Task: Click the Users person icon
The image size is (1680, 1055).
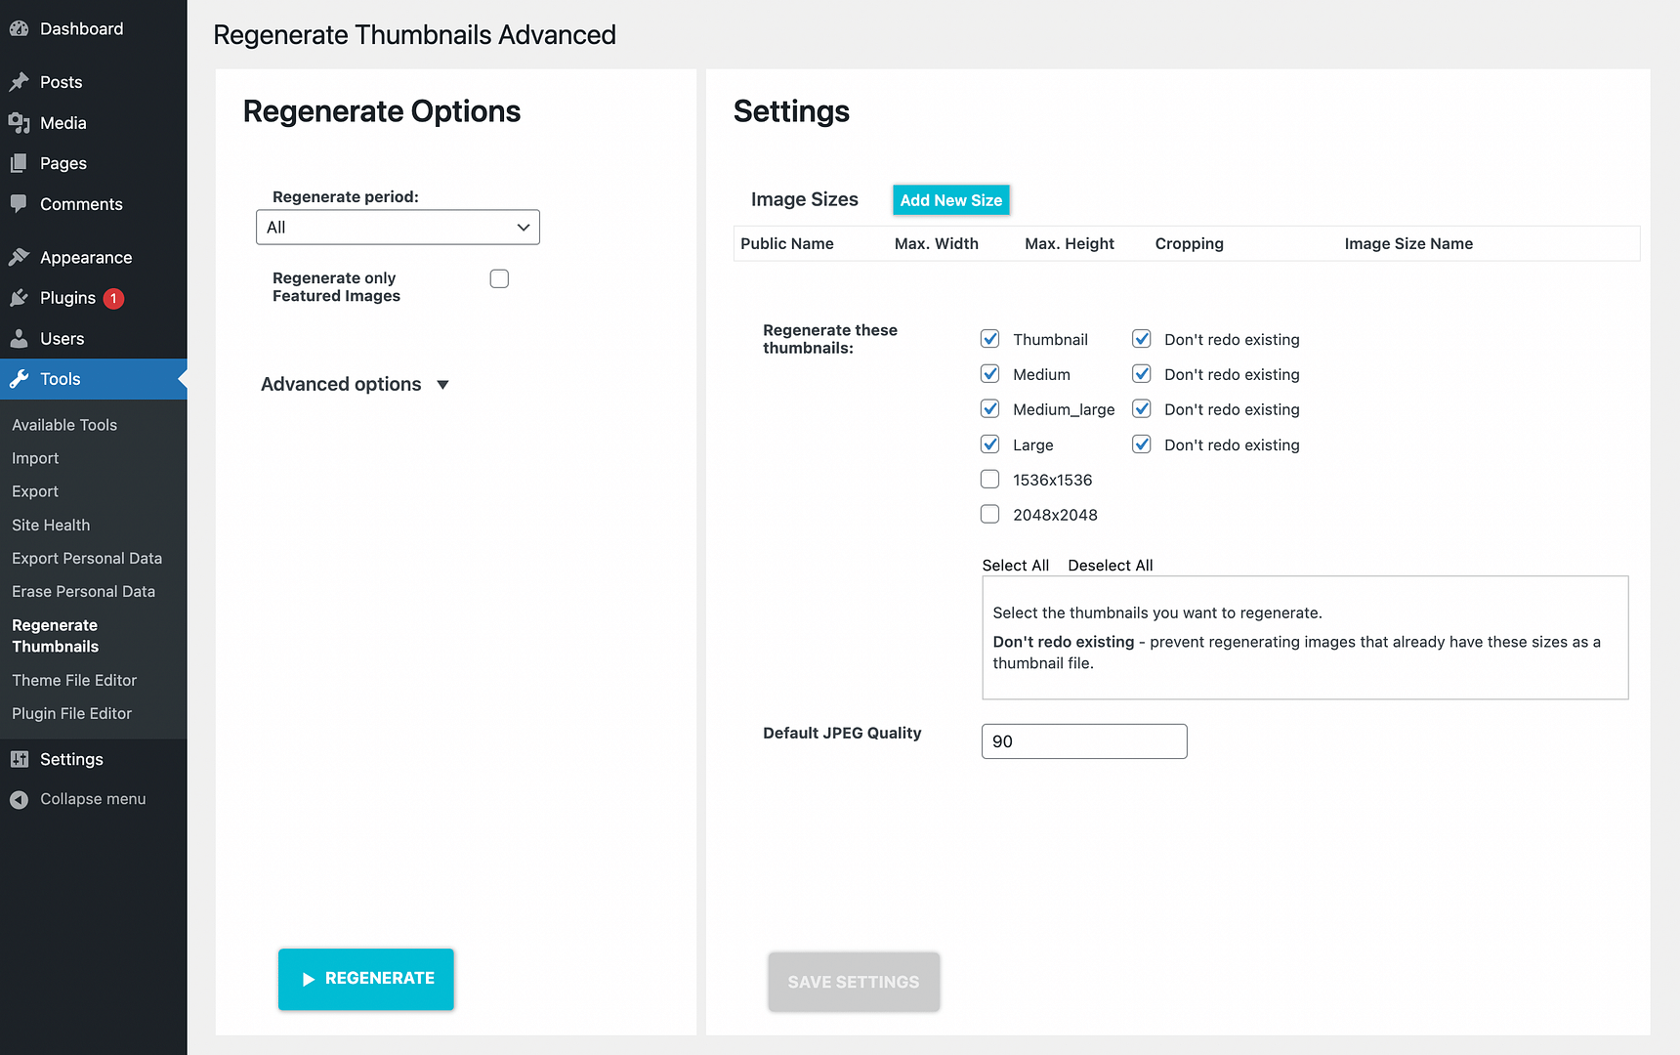Action: pos(19,339)
